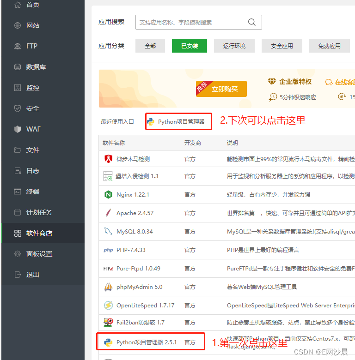Image resolution: width=355 pixels, height=360 pixels.
Task: Open Apache 2.4.57 entry
Action: 135,213
